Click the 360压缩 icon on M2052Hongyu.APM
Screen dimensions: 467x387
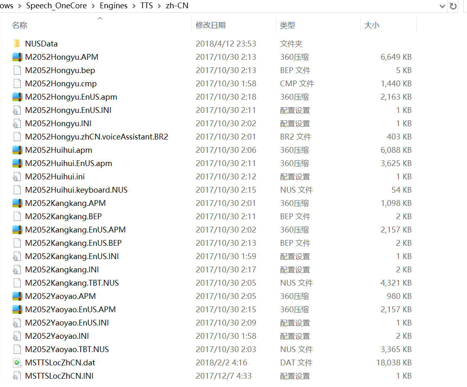click(x=17, y=56)
